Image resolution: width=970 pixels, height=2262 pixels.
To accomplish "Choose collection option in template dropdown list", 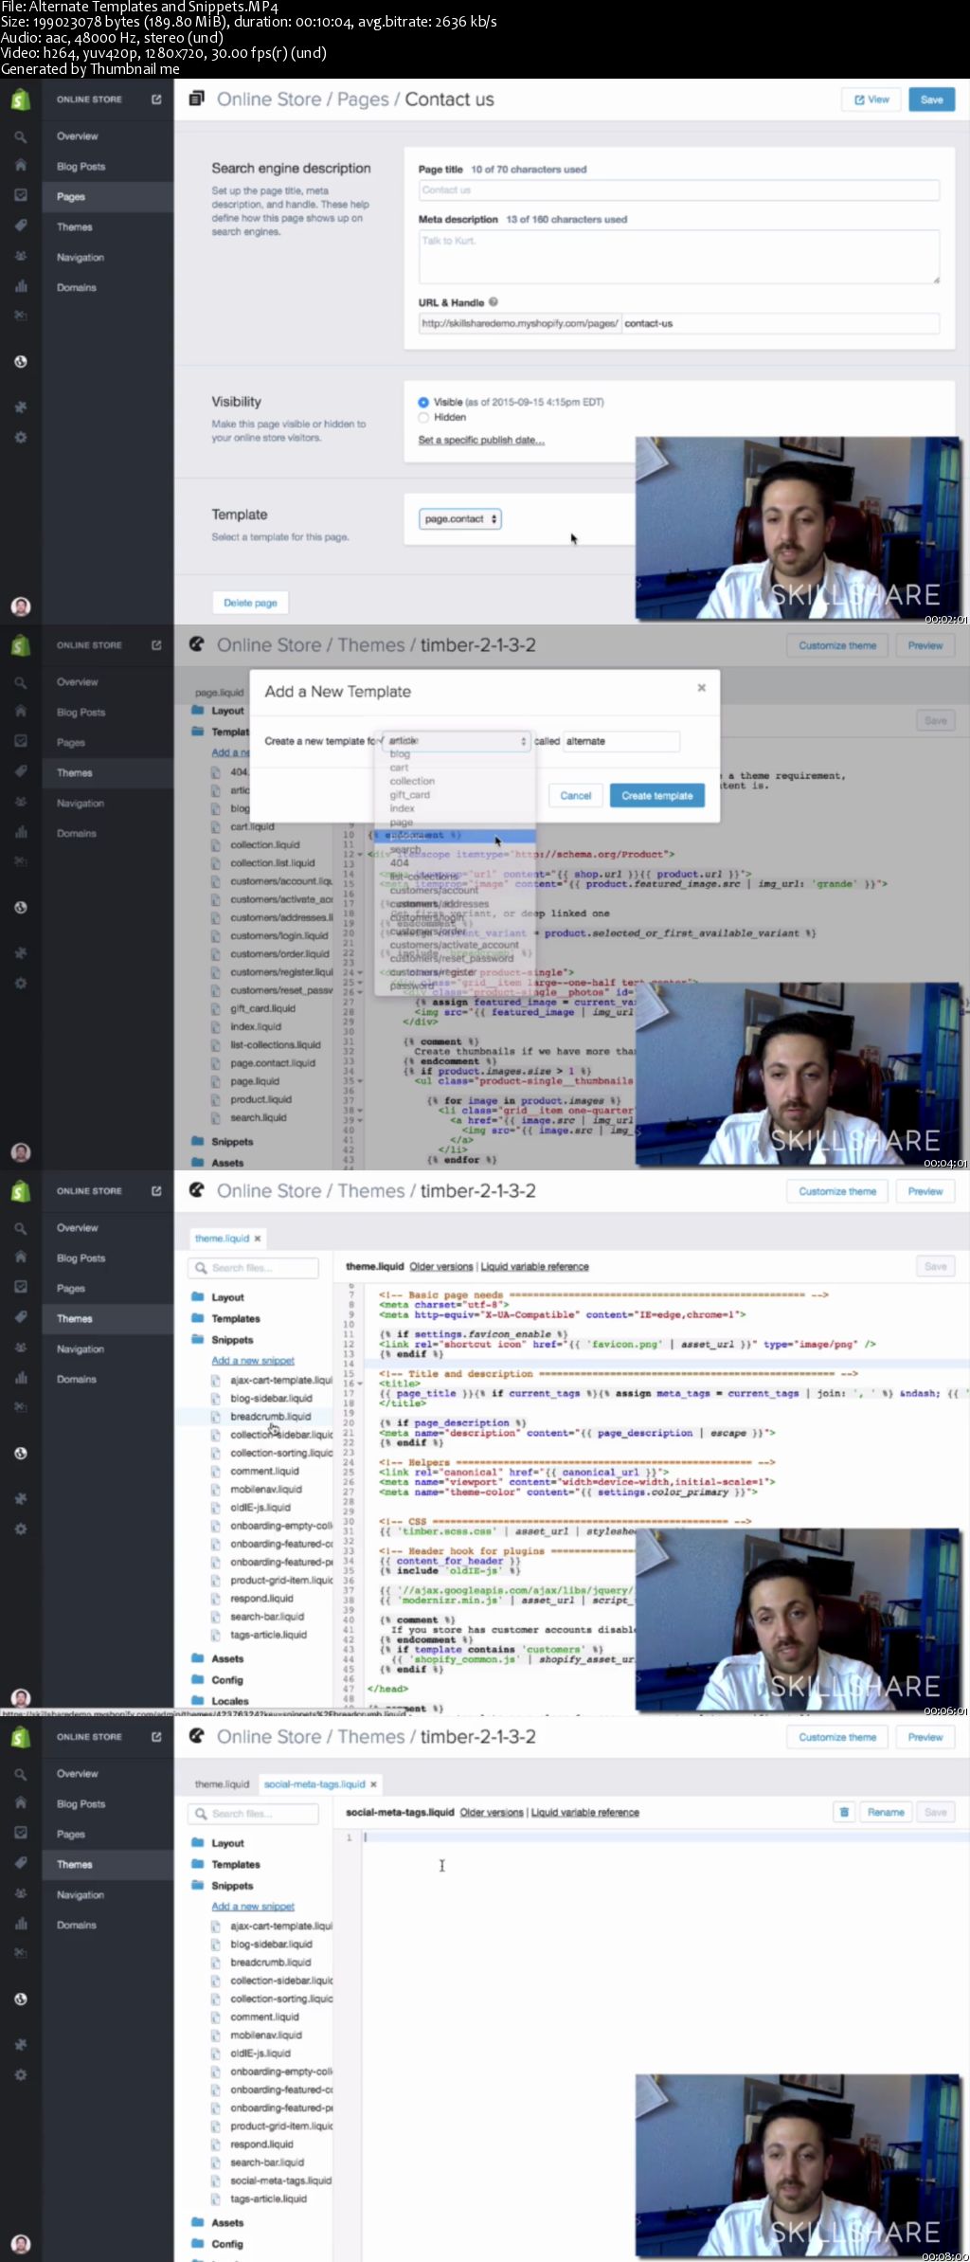I will (412, 781).
